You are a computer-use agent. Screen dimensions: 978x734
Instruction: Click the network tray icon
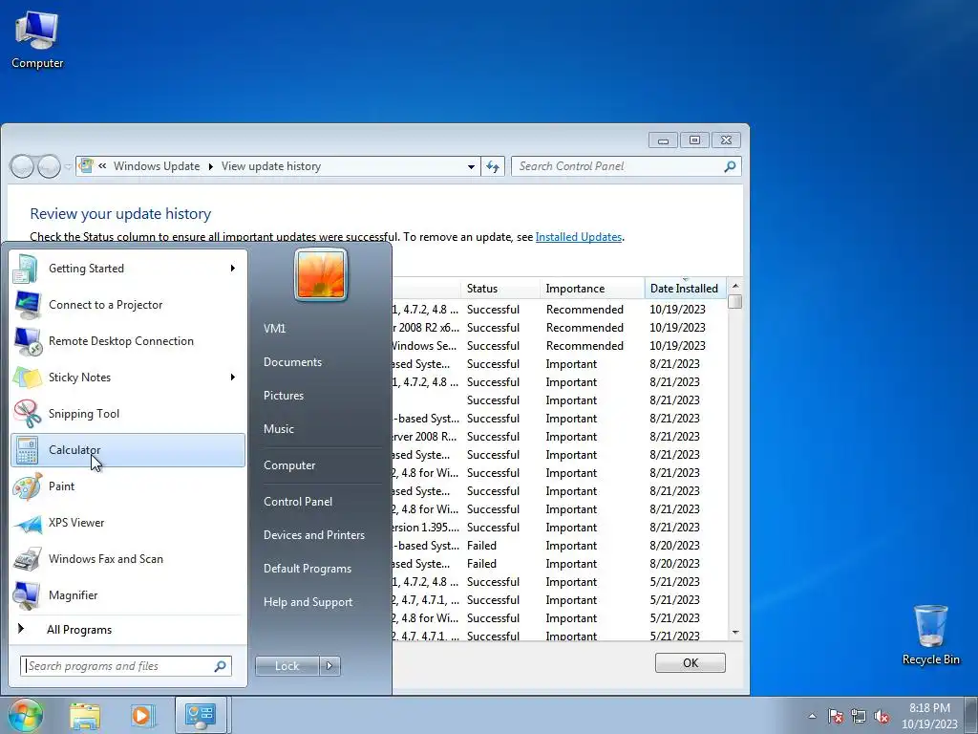[859, 716]
